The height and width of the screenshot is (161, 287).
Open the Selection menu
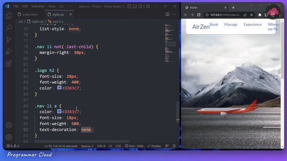pyautogui.click(x=38, y=6)
